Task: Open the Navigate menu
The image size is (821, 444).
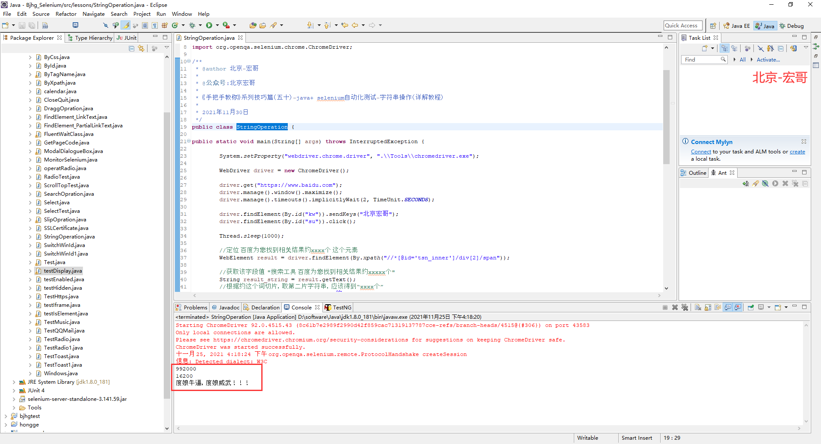Action: (94, 14)
